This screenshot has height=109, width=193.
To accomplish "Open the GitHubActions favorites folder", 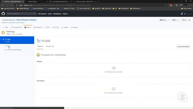I will [x=135, y=8].
